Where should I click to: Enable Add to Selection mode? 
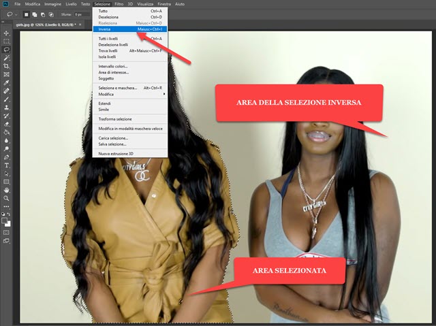(35, 14)
